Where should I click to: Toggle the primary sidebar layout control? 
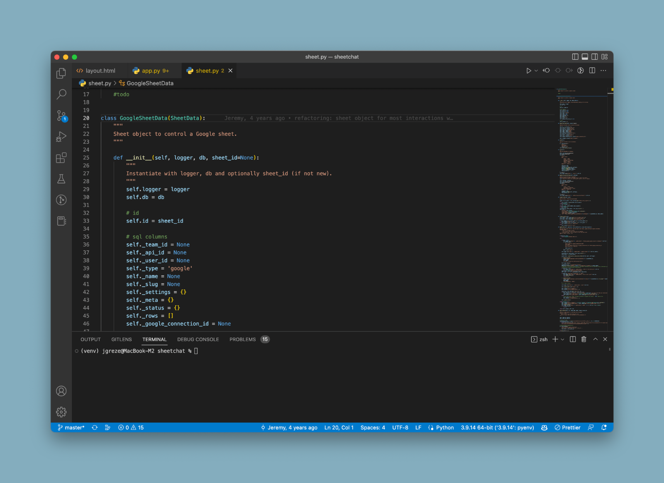click(575, 57)
